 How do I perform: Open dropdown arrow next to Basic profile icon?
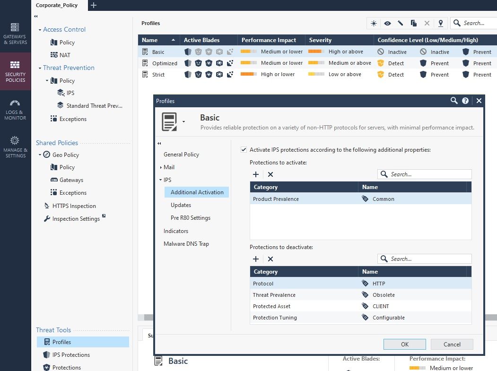pyautogui.click(x=183, y=122)
